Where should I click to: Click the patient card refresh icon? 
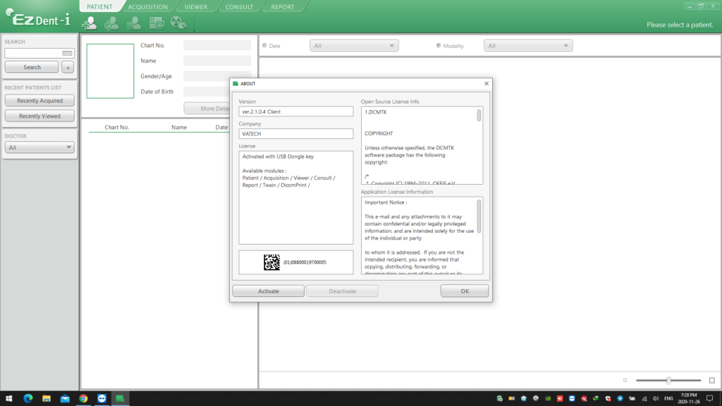pyautogui.click(x=157, y=23)
